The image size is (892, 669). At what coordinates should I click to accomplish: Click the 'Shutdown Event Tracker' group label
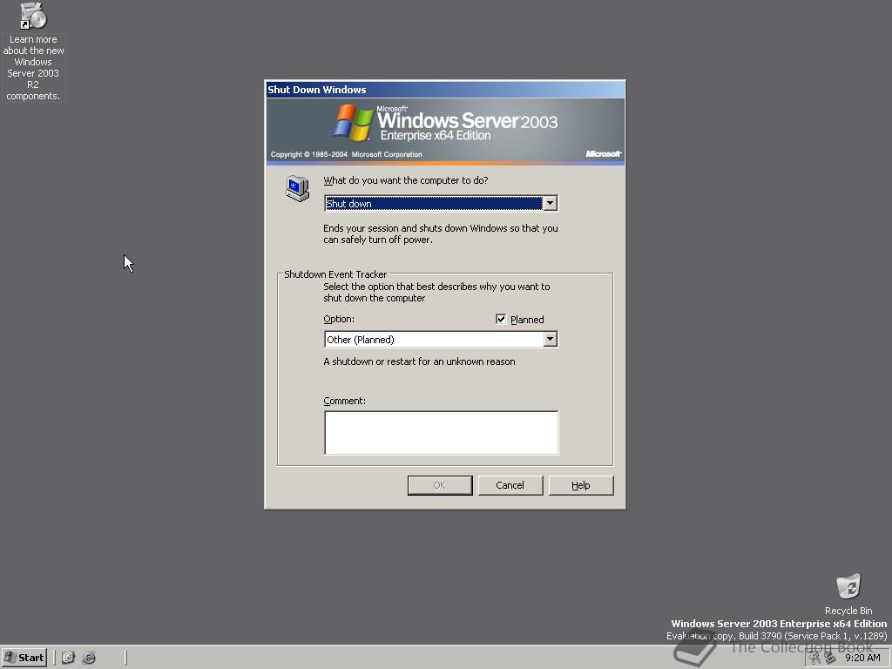pyautogui.click(x=335, y=274)
